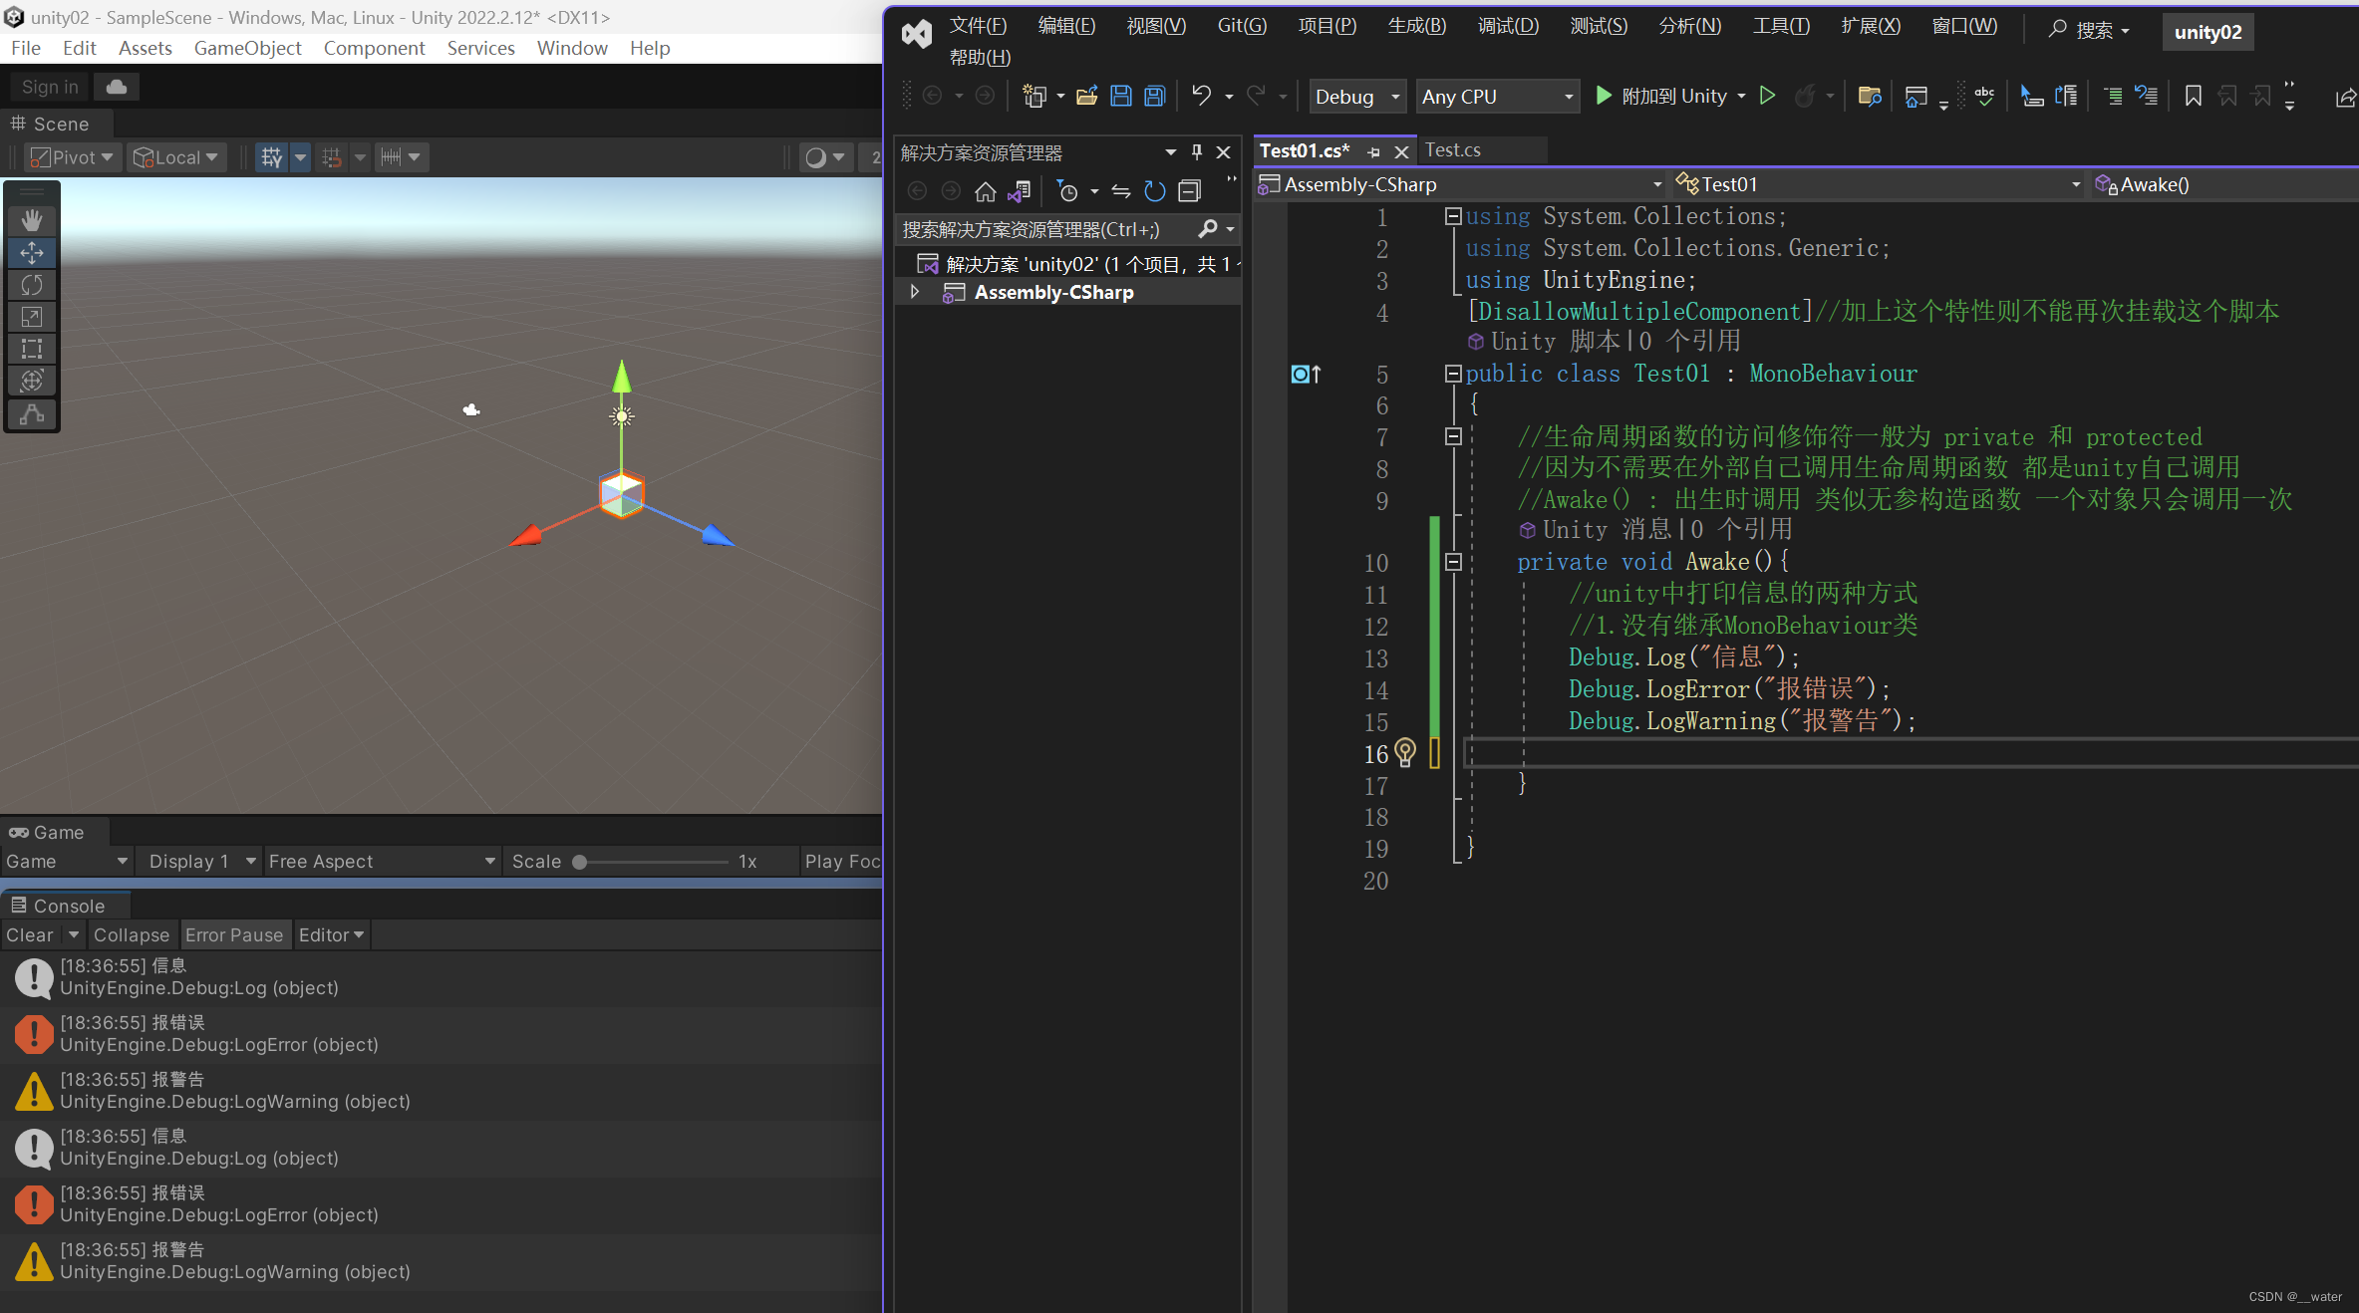Select the Hand pan tool in Unity
2359x1313 pixels.
(x=31, y=219)
